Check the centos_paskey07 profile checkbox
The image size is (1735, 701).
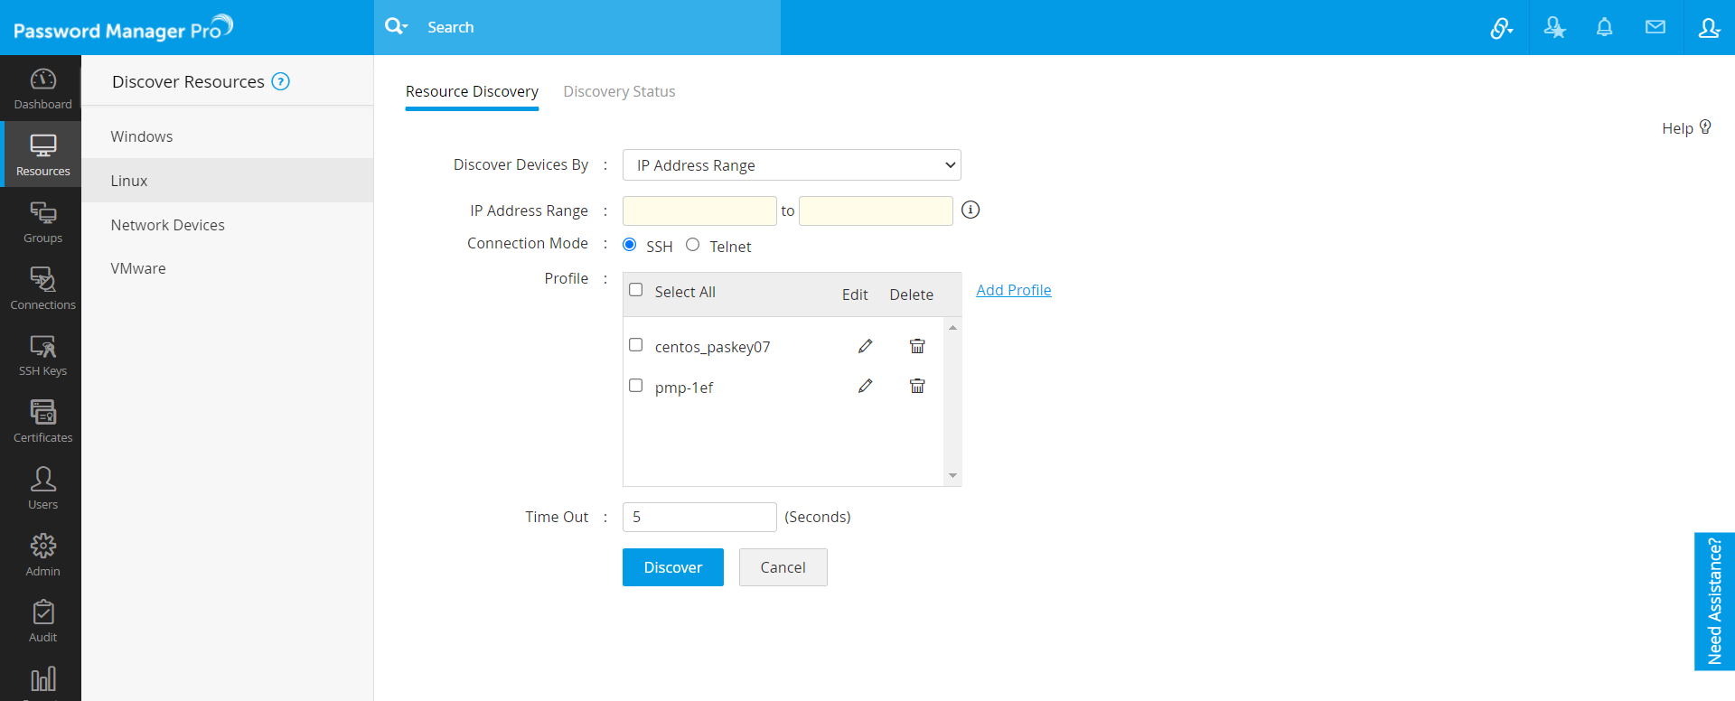pyautogui.click(x=636, y=345)
